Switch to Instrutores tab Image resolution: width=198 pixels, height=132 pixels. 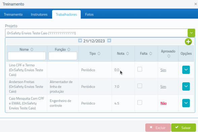tap(39, 14)
